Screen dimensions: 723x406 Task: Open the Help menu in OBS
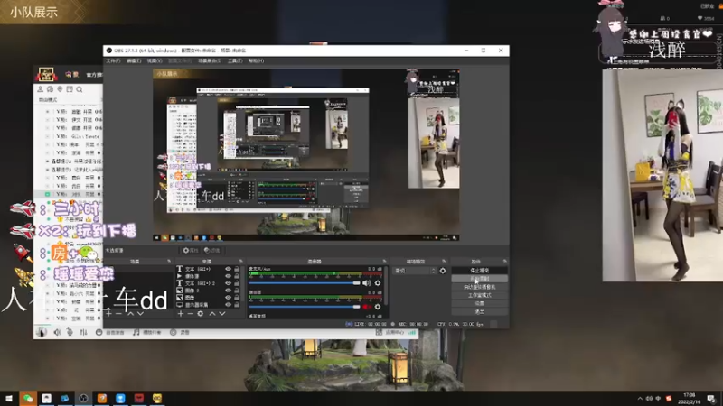click(x=256, y=60)
